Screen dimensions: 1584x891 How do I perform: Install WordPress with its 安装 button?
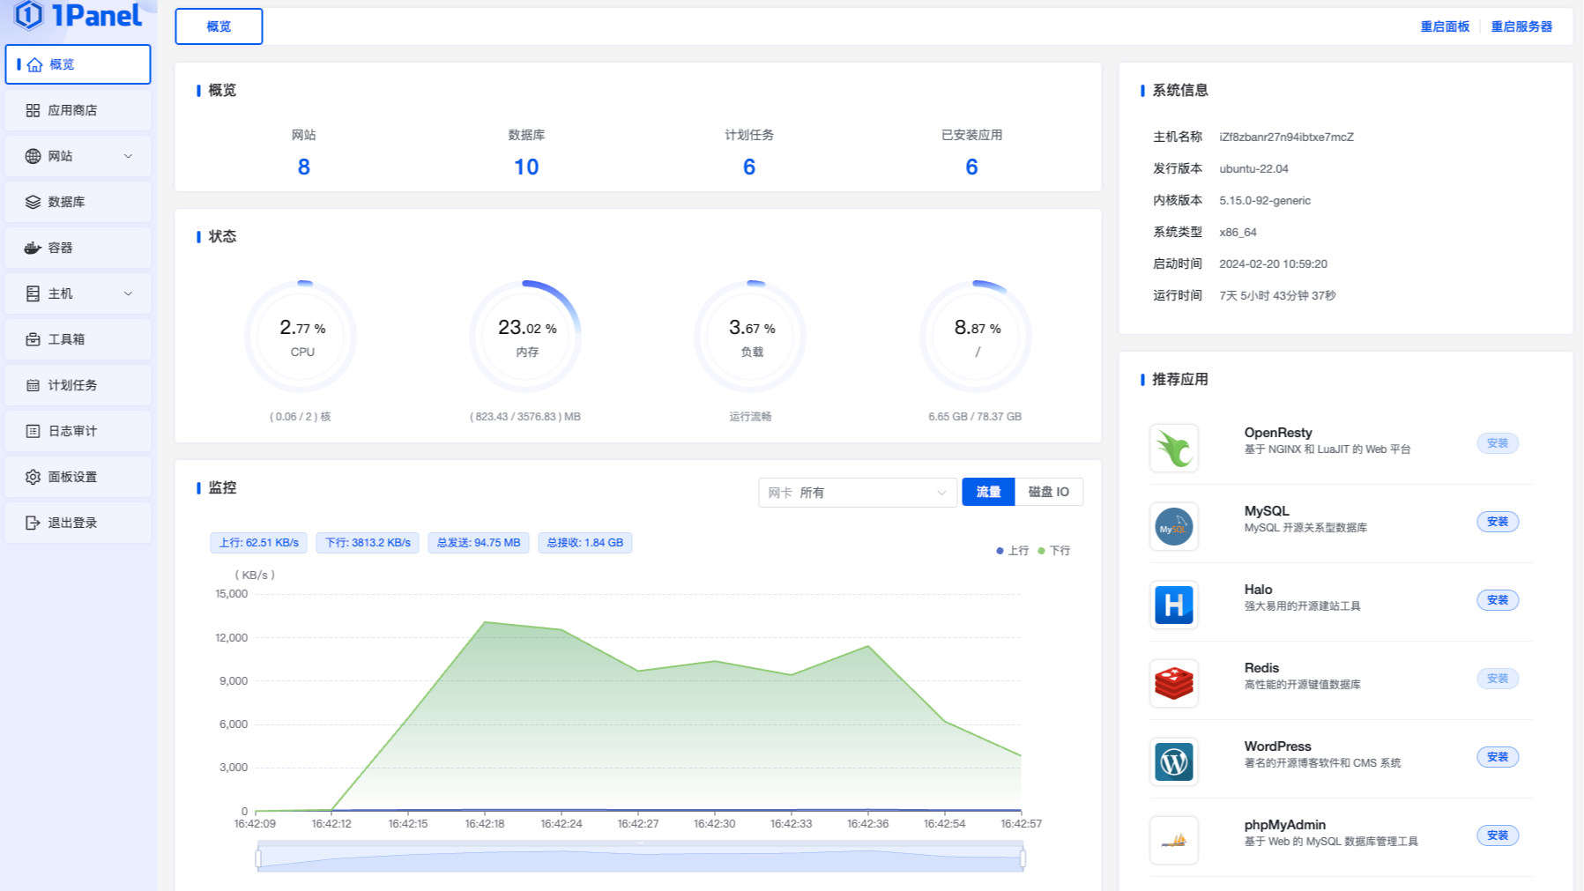[x=1498, y=757]
